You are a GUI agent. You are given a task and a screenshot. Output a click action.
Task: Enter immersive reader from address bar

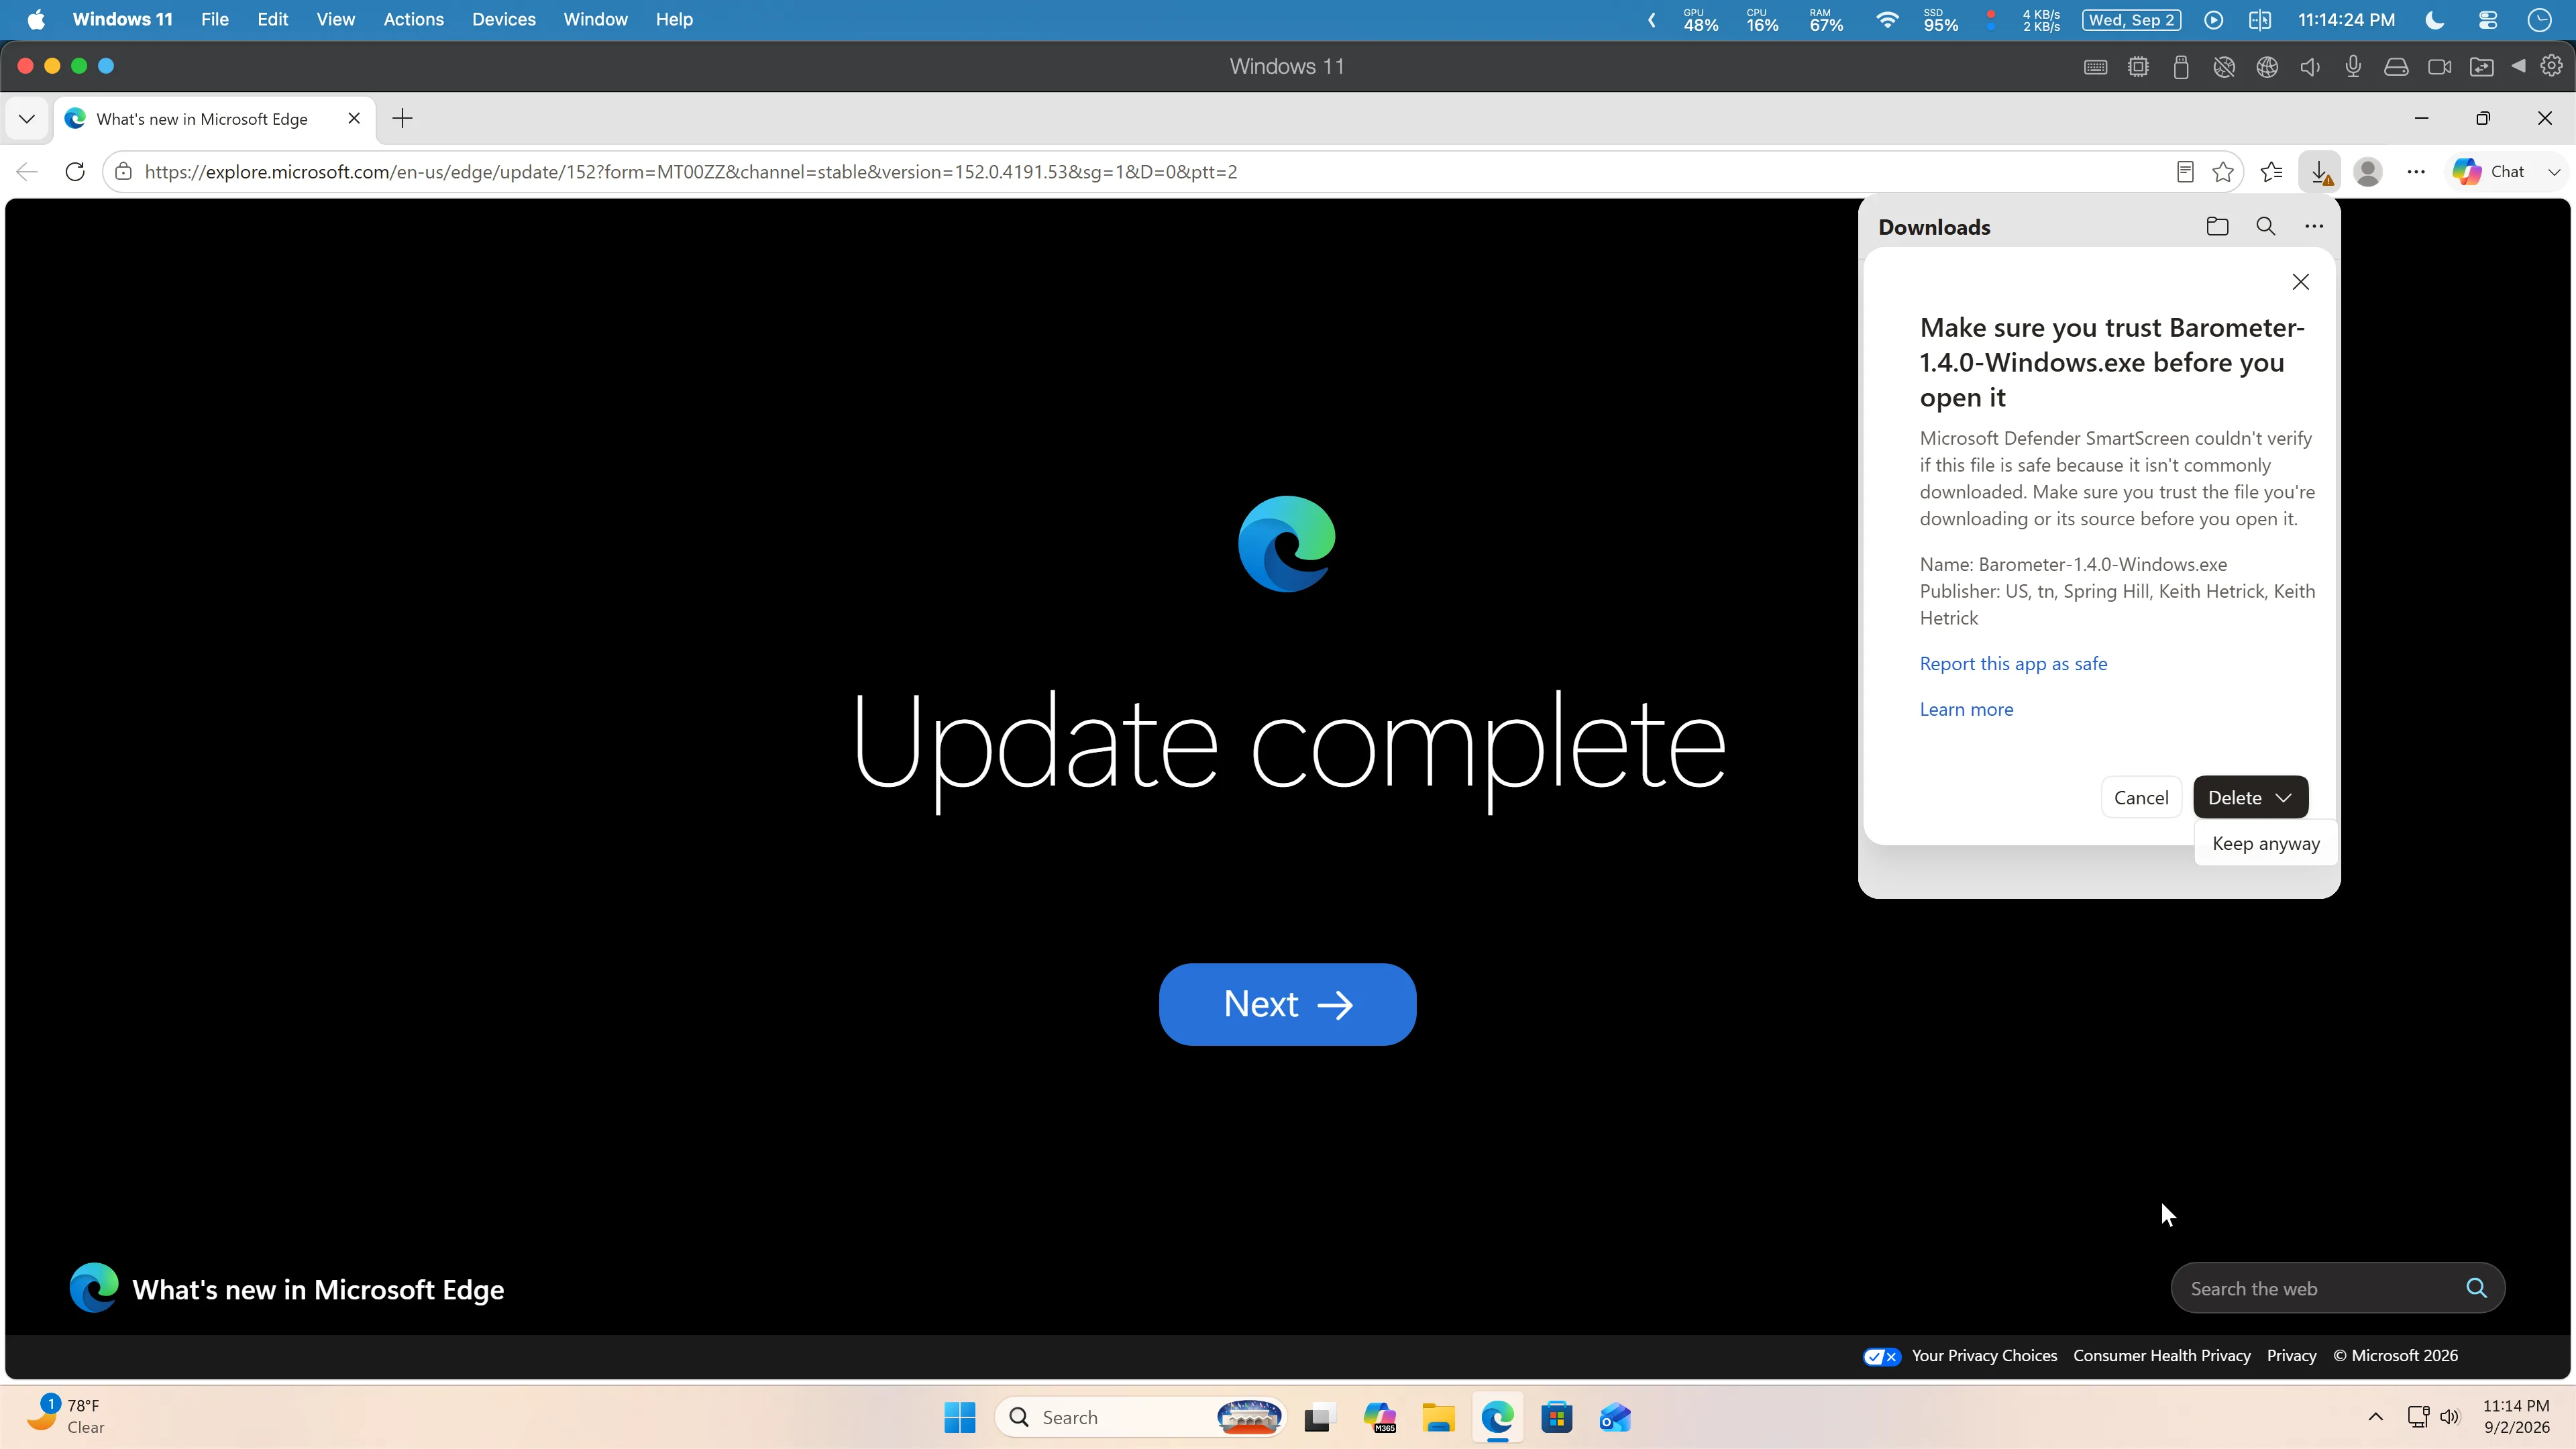point(2185,172)
